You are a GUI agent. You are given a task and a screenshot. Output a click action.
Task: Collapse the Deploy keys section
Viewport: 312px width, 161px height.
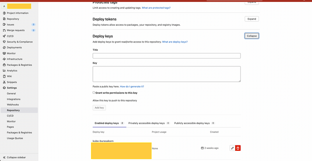[x=252, y=36]
